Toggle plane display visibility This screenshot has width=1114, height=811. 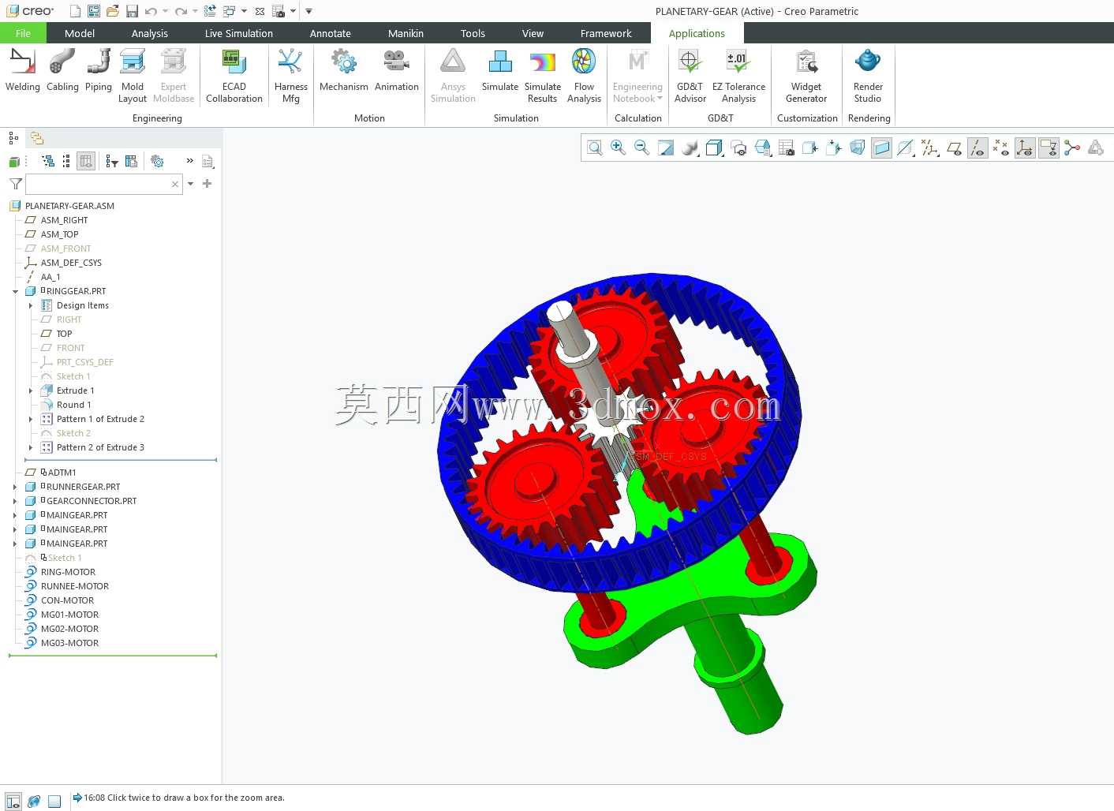954,148
